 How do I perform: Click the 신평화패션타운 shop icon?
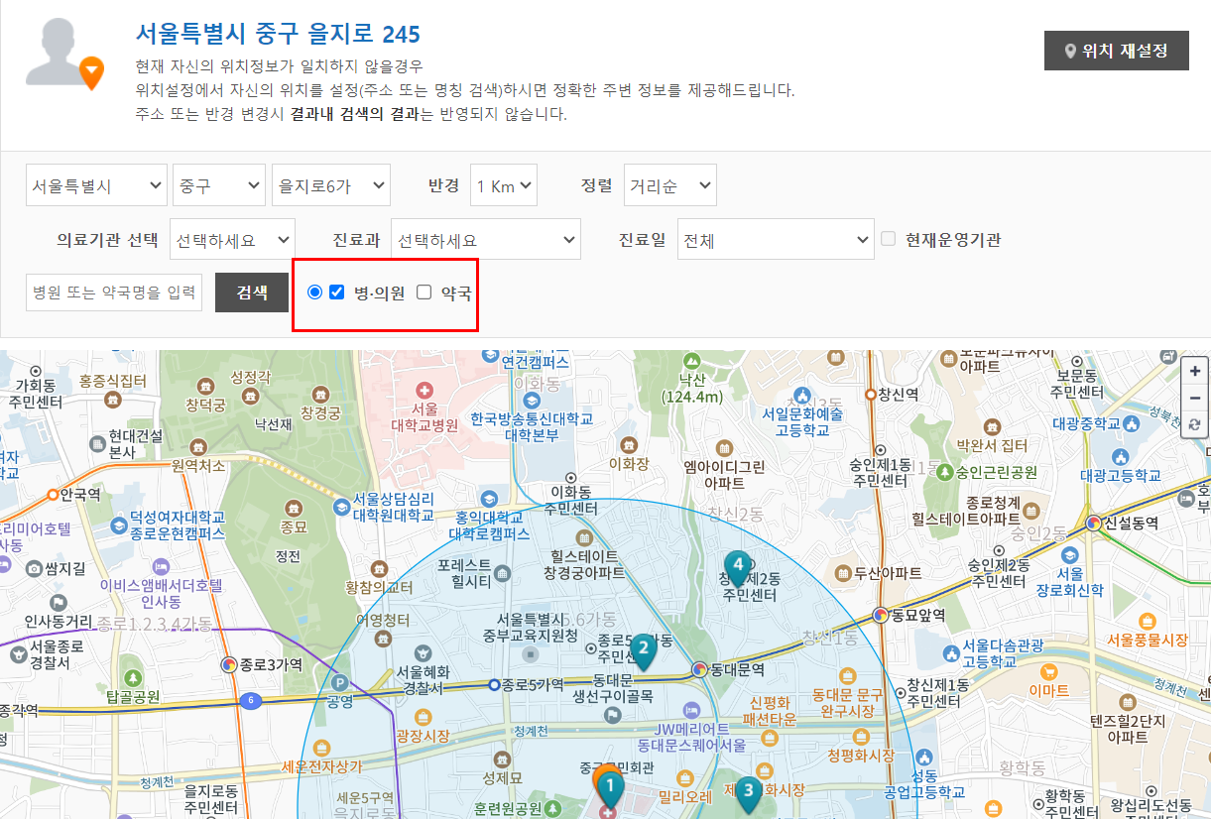(x=769, y=738)
